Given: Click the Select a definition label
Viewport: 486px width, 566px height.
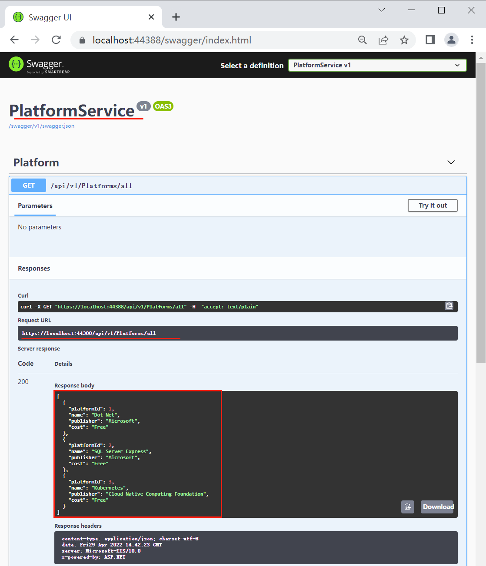Looking at the screenshot, I should [252, 66].
